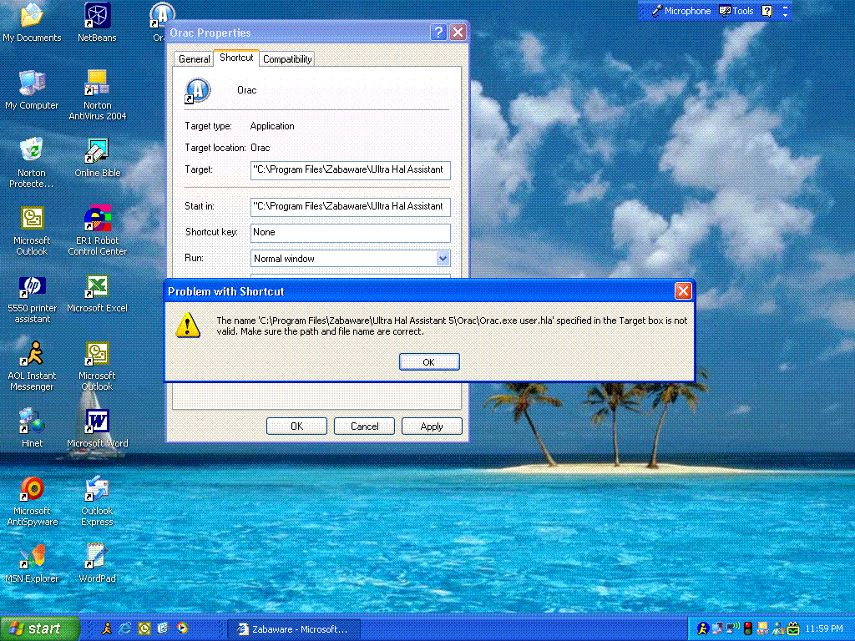
Task: Select the 5550 printer assistant icon
Action: click(32, 298)
